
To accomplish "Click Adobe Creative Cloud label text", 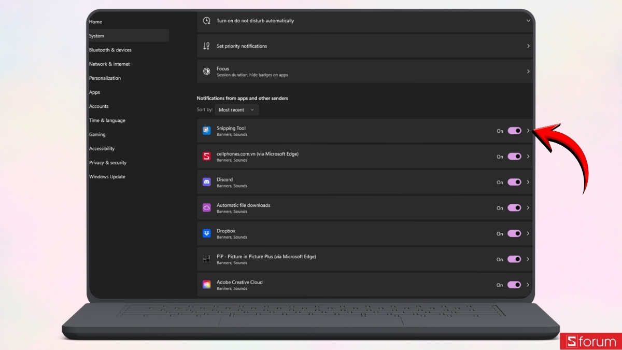I will (239, 282).
